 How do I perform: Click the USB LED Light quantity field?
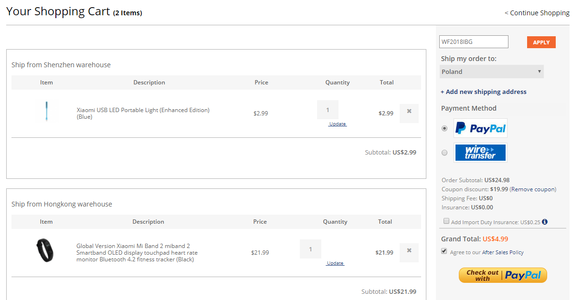(328, 110)
